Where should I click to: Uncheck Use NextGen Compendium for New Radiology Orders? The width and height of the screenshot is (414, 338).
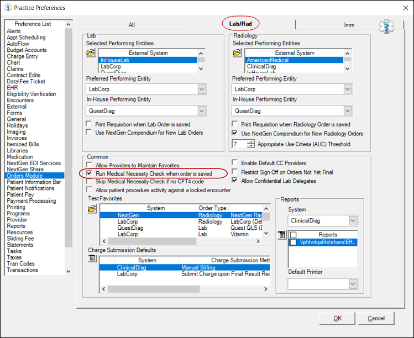[234, 133]
